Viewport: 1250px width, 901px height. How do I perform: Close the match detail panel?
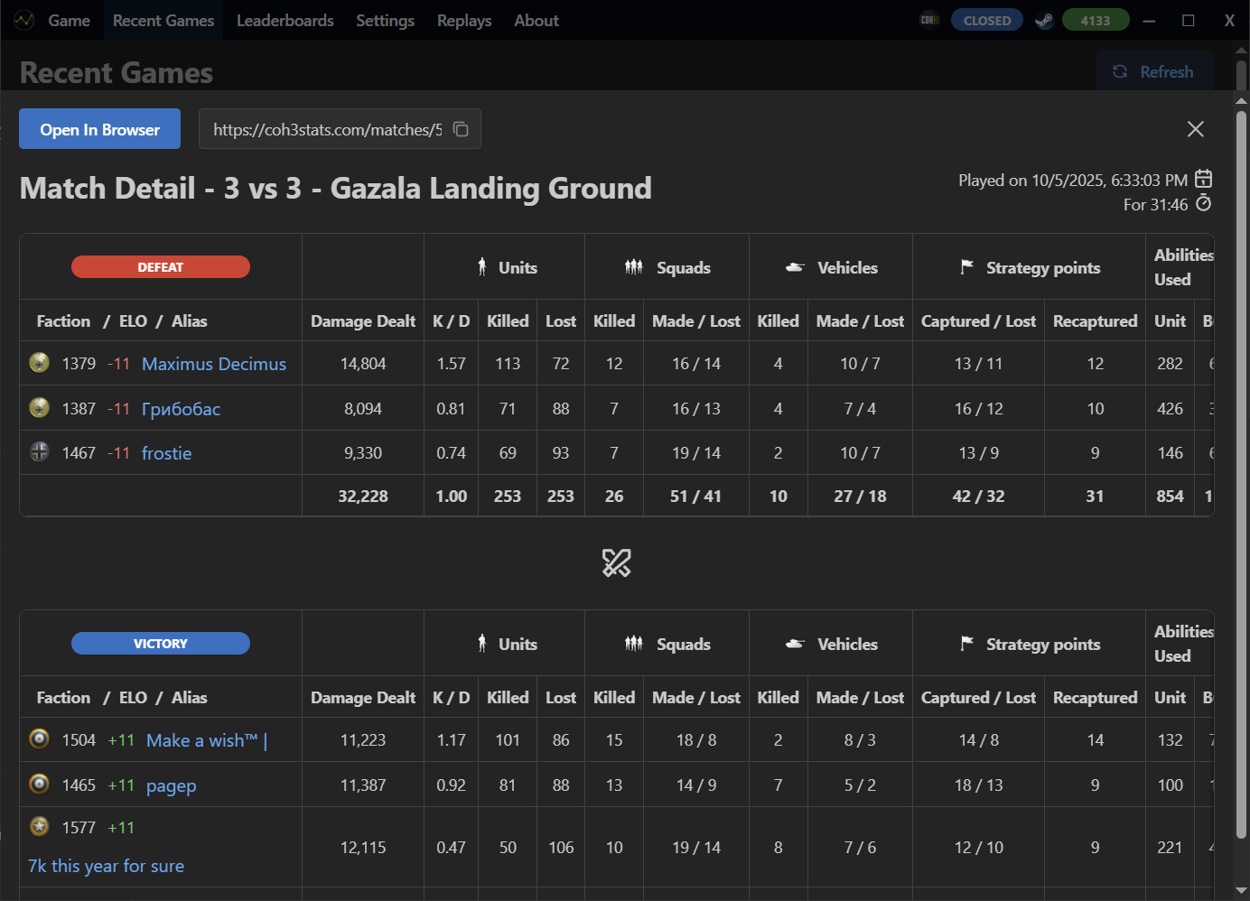point(1195,129)
